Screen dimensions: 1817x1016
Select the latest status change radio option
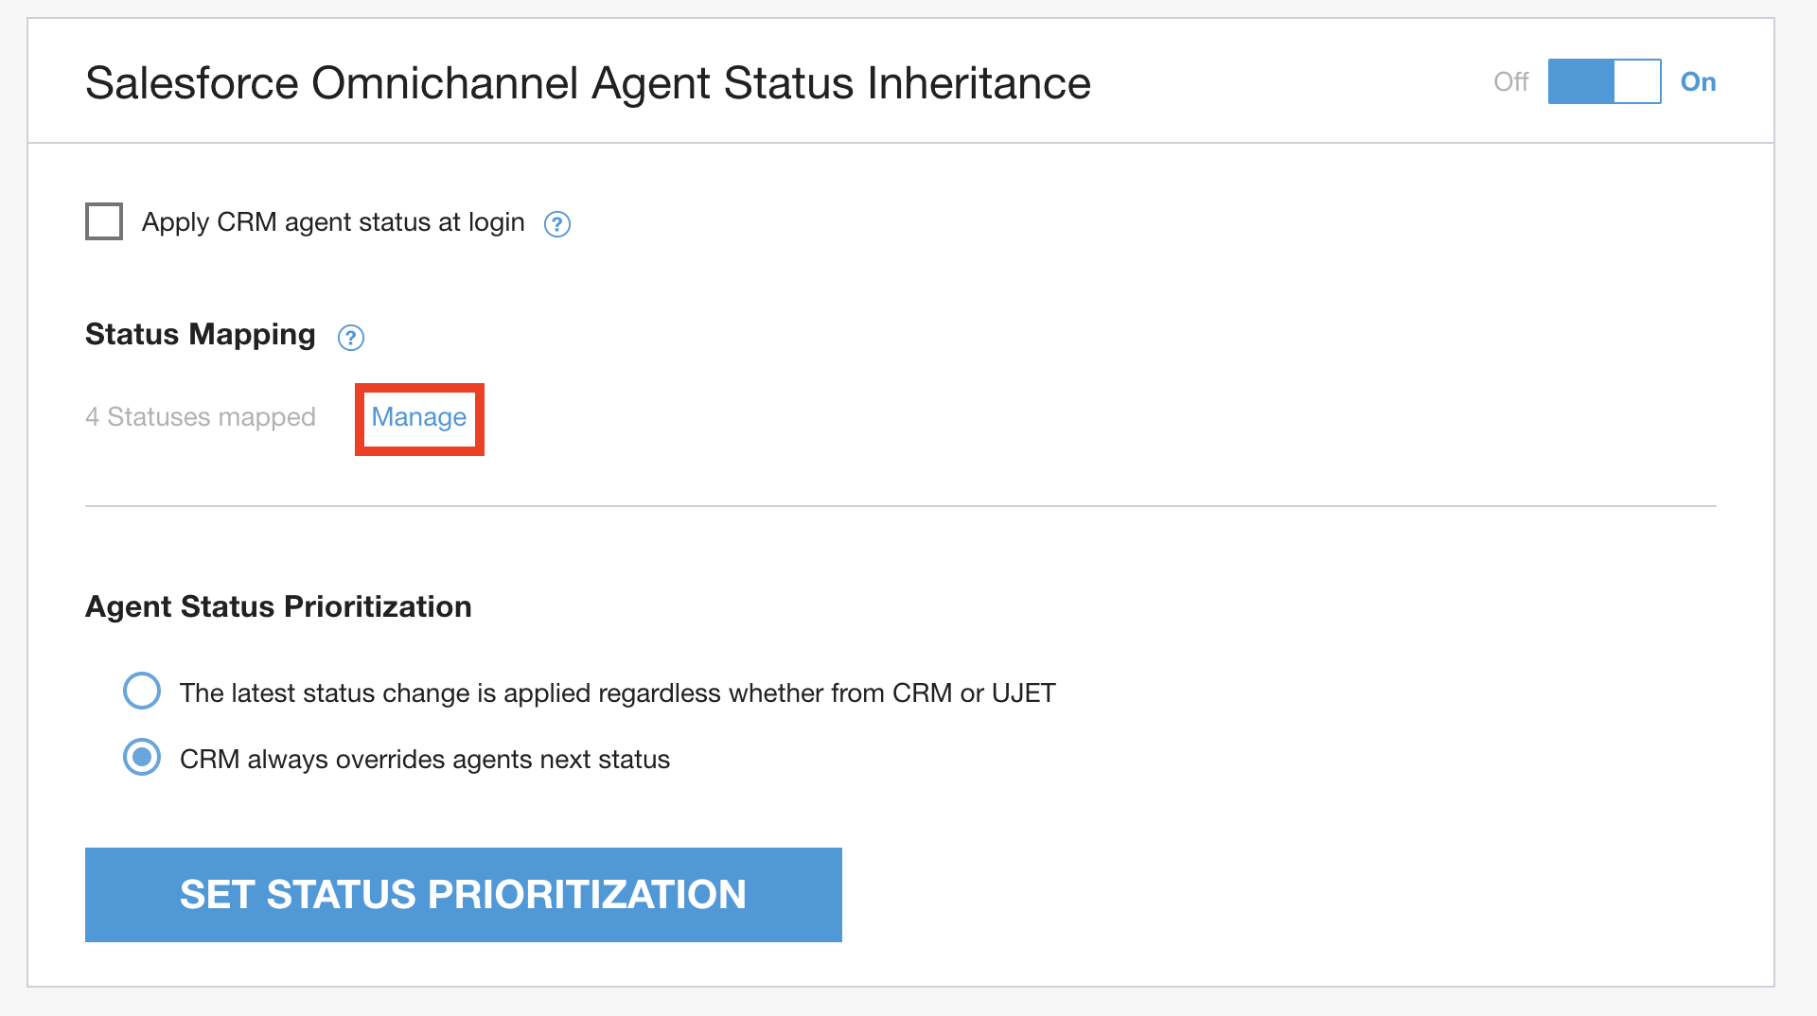point(142,691)
